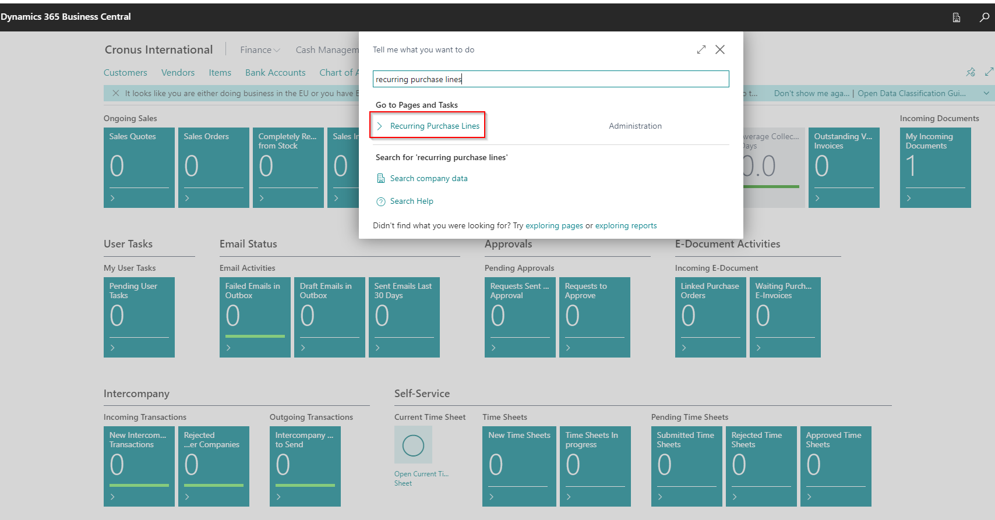Open Failed Emails in Outbox tile

255,317
